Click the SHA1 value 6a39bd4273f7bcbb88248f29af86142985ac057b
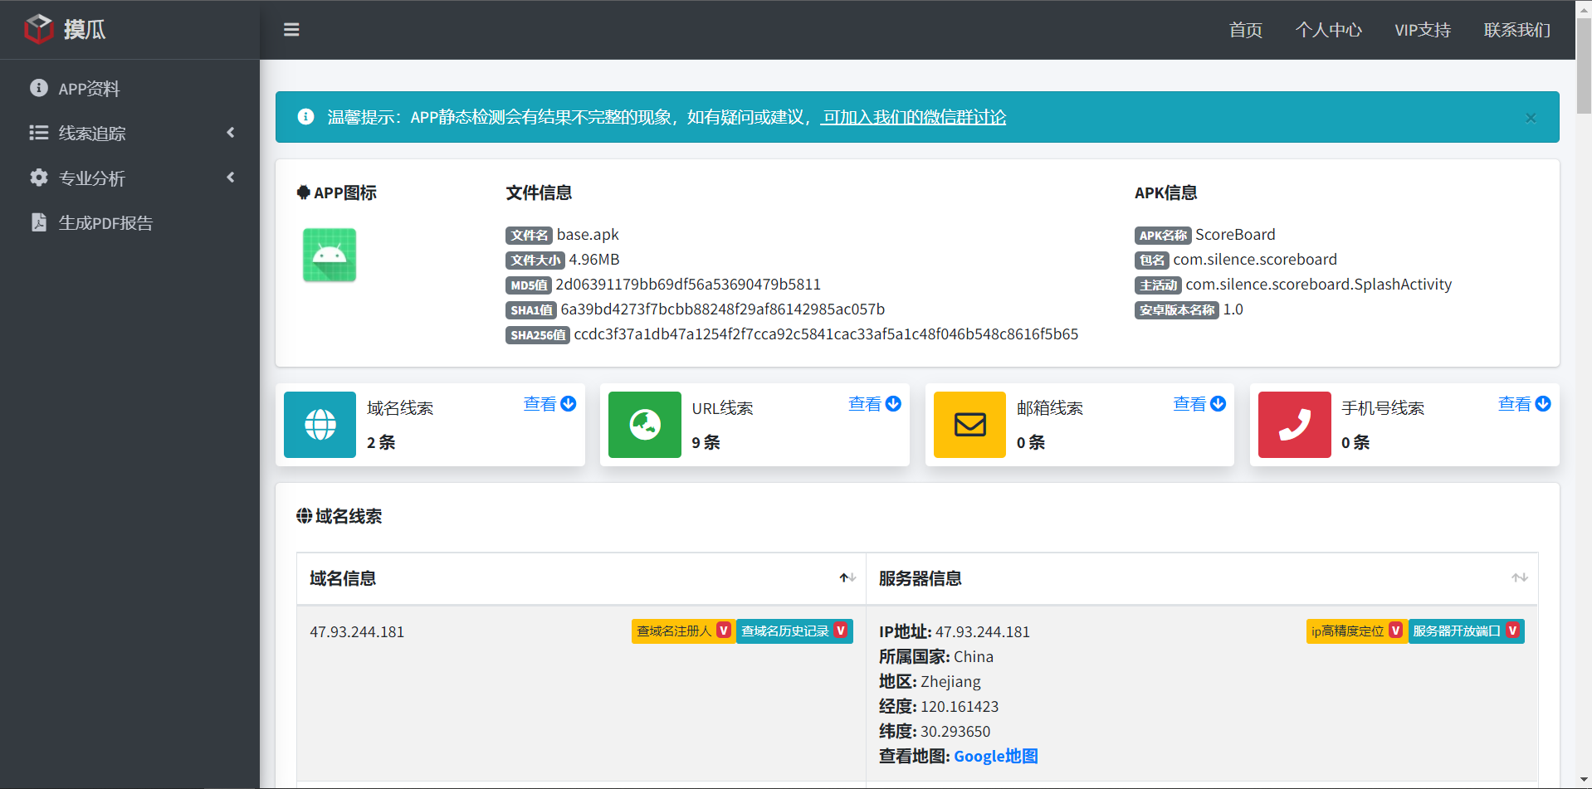1592x789 pixels. (x=723, y=309)
